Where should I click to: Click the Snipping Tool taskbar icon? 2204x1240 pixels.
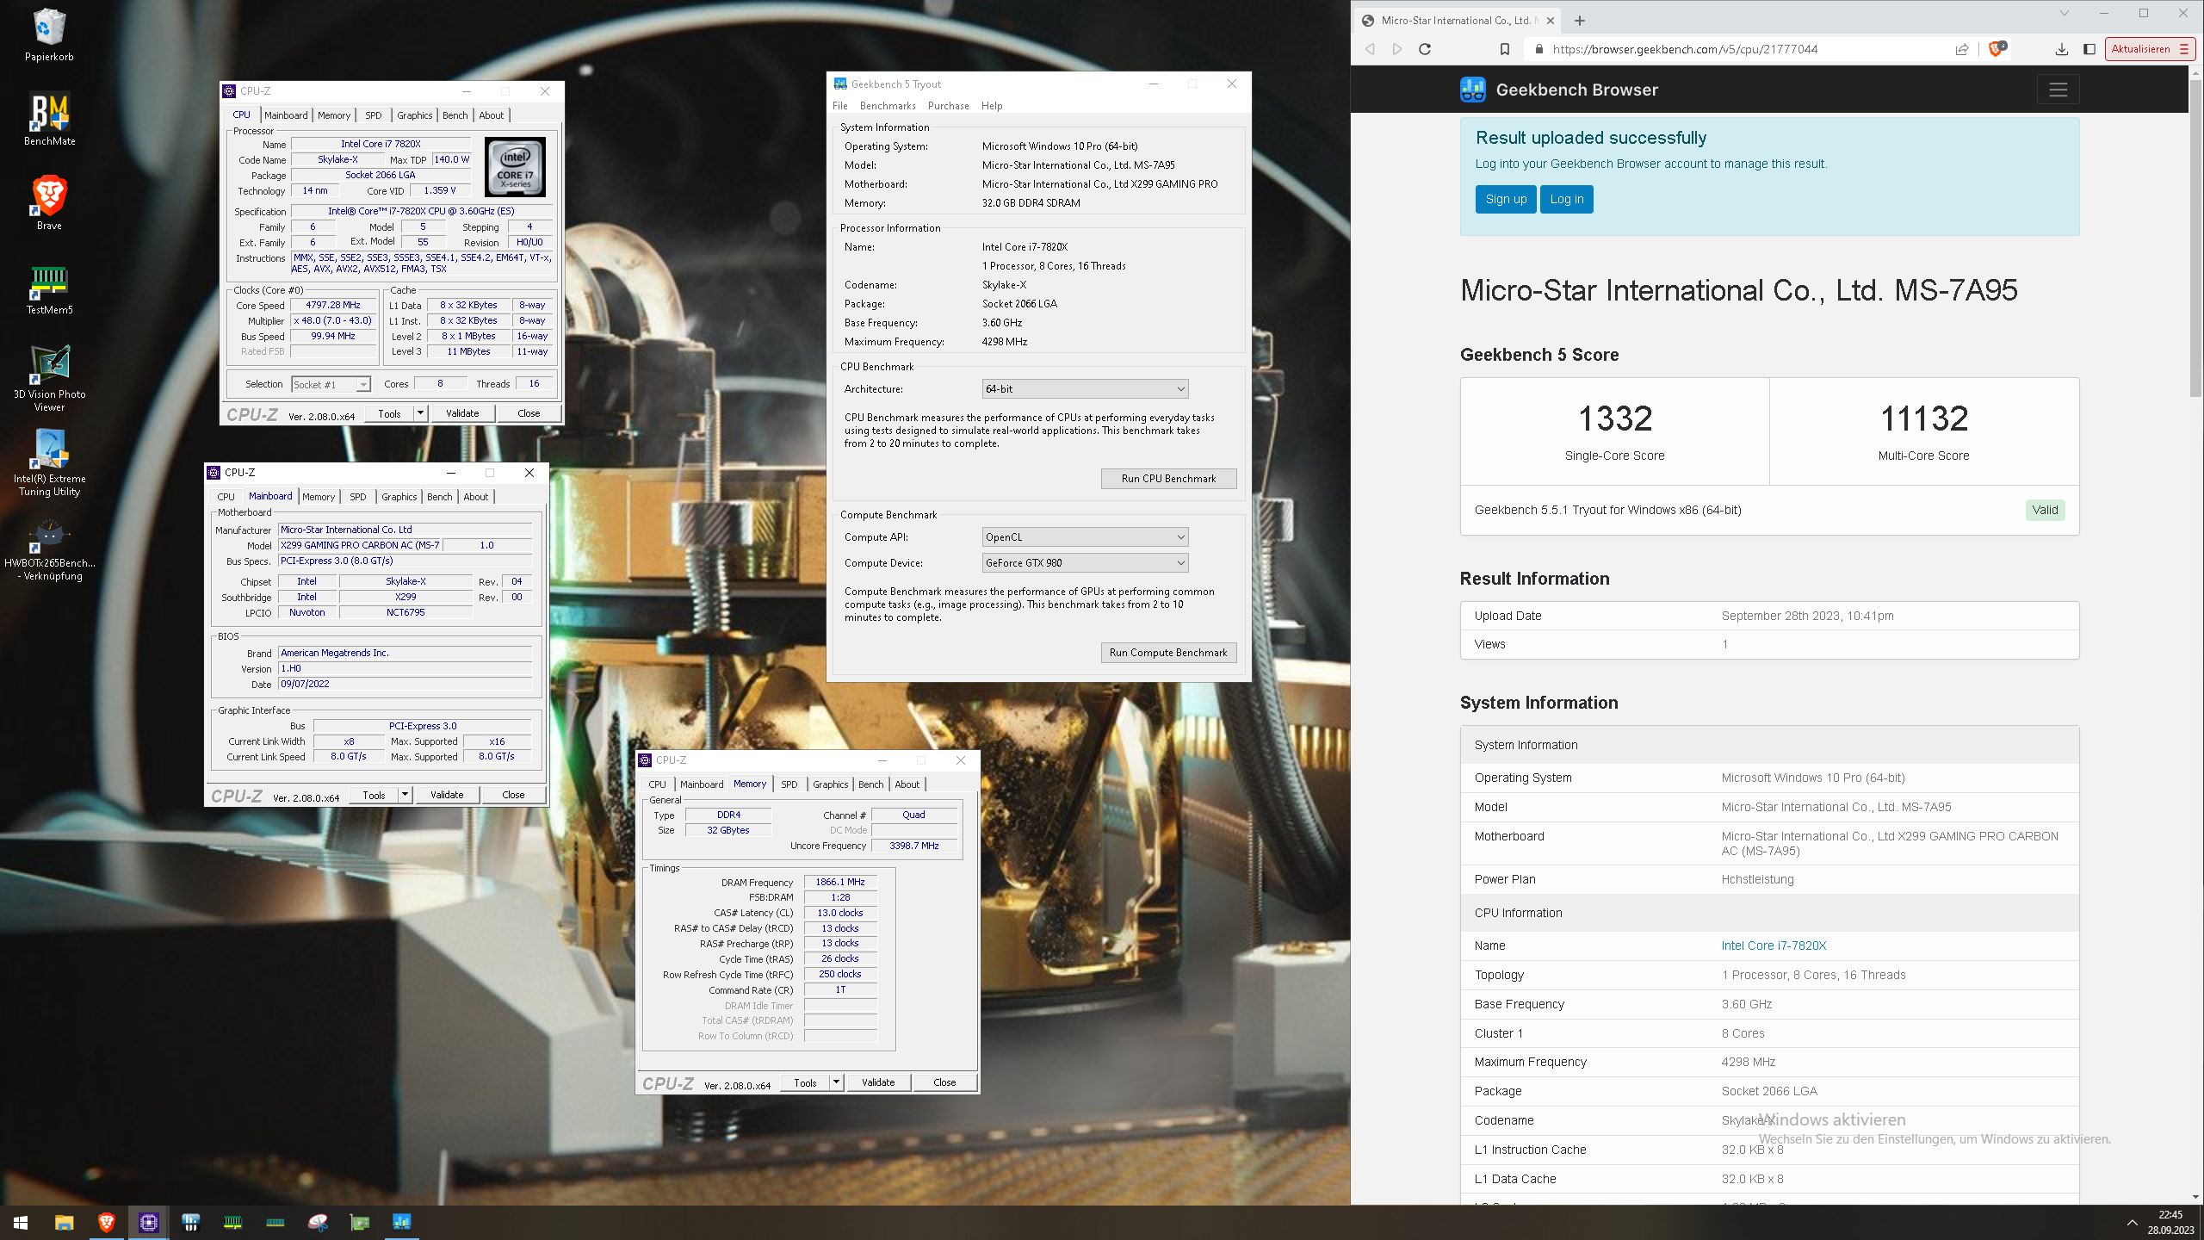coord(318,1222)
